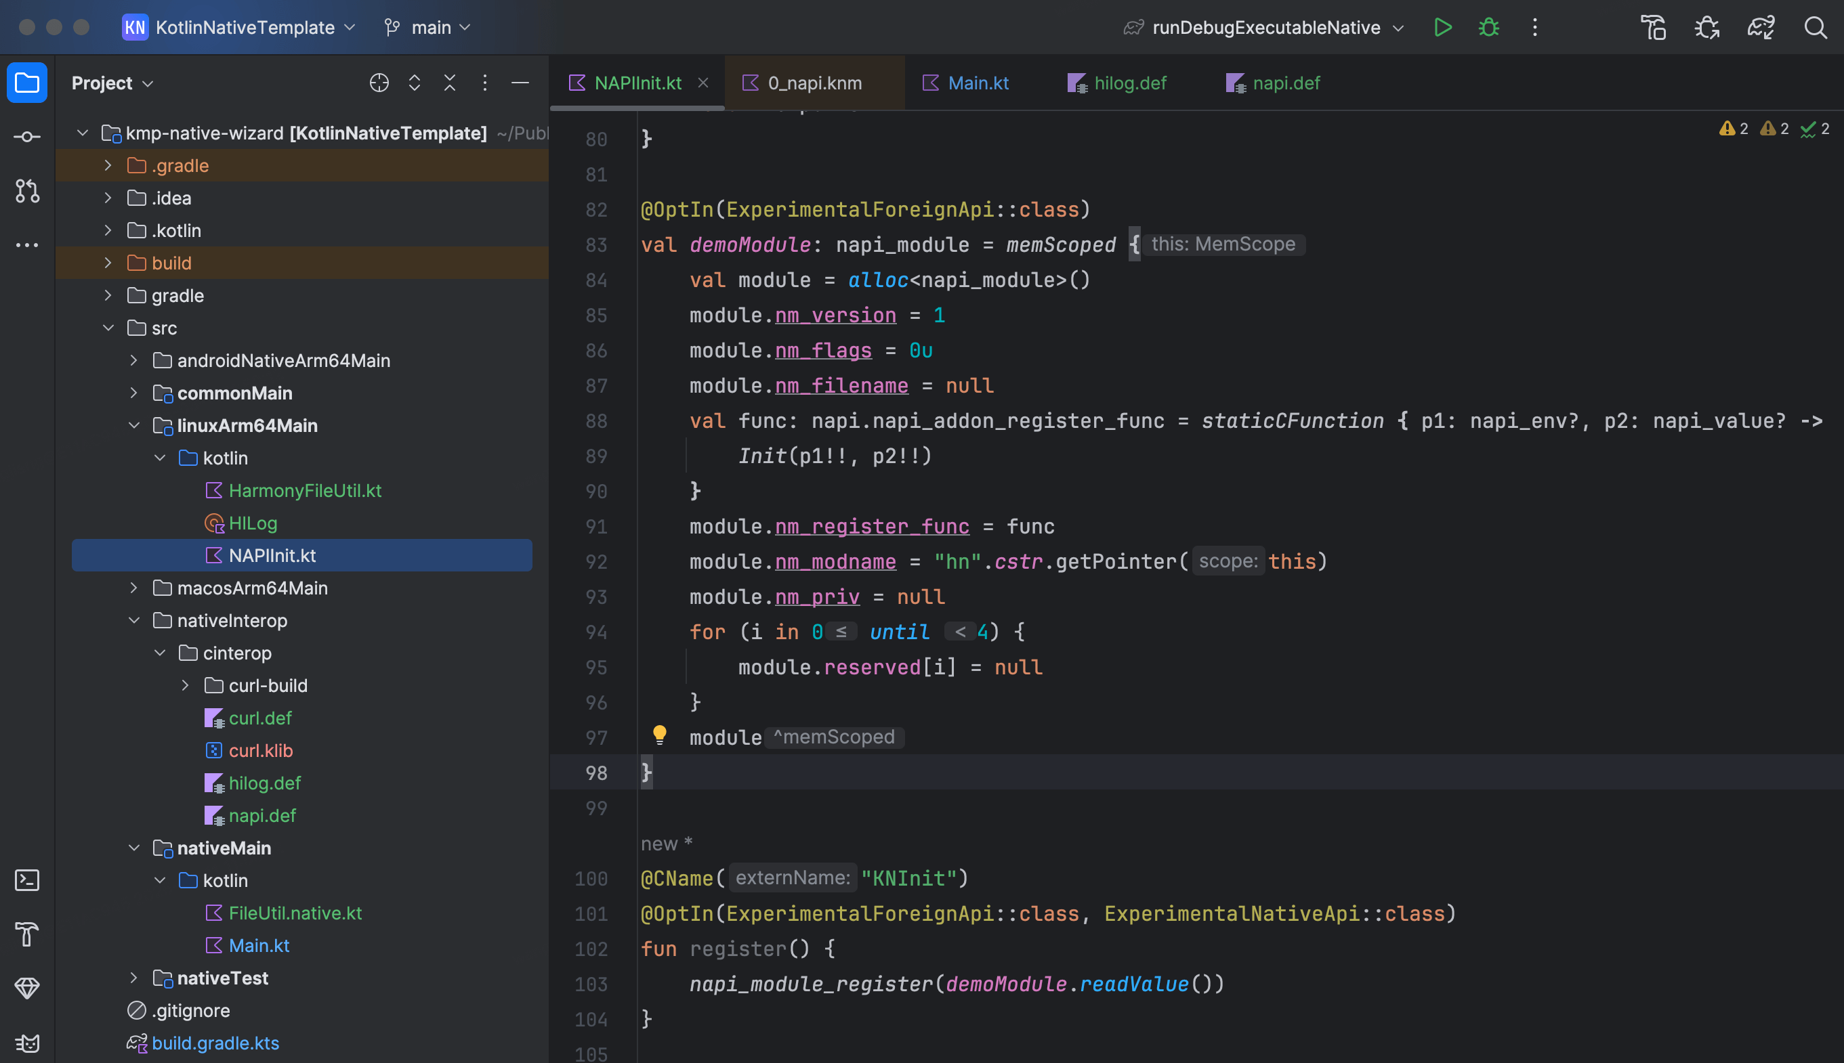The height and width of the screenshot is (1063, 1844).
Task: Open run configuration selector dropdown
Action: click(1264, 27)
